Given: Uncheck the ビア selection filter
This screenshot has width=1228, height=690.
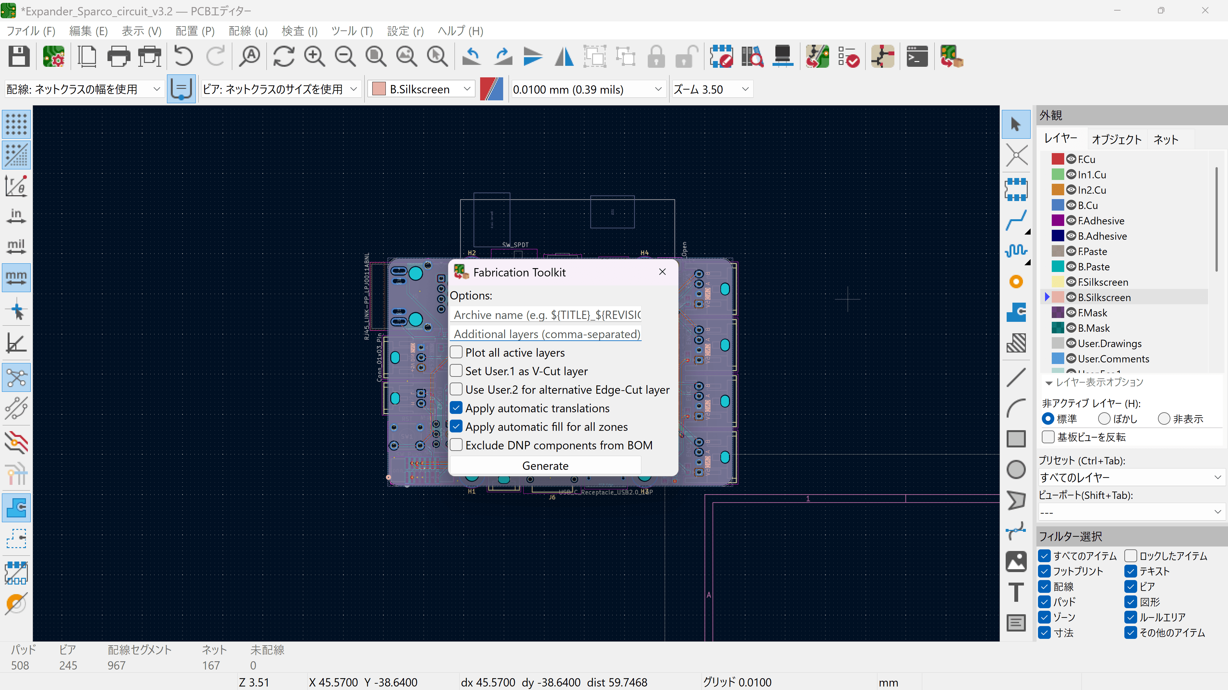Looking at the screenshot, I should click(1130, 586).
